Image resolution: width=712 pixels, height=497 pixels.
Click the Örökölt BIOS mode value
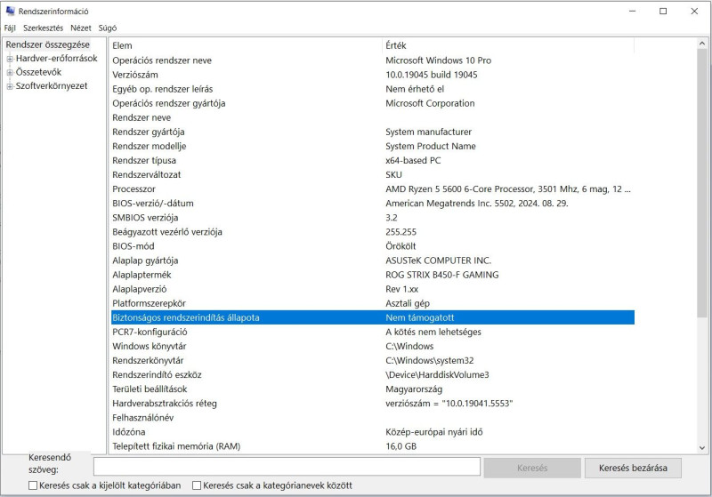400,246
